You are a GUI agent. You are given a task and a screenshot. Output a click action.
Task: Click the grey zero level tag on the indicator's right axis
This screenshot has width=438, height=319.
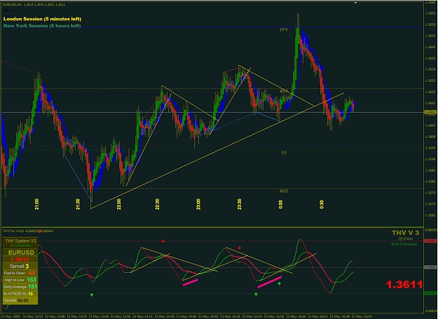430,267
